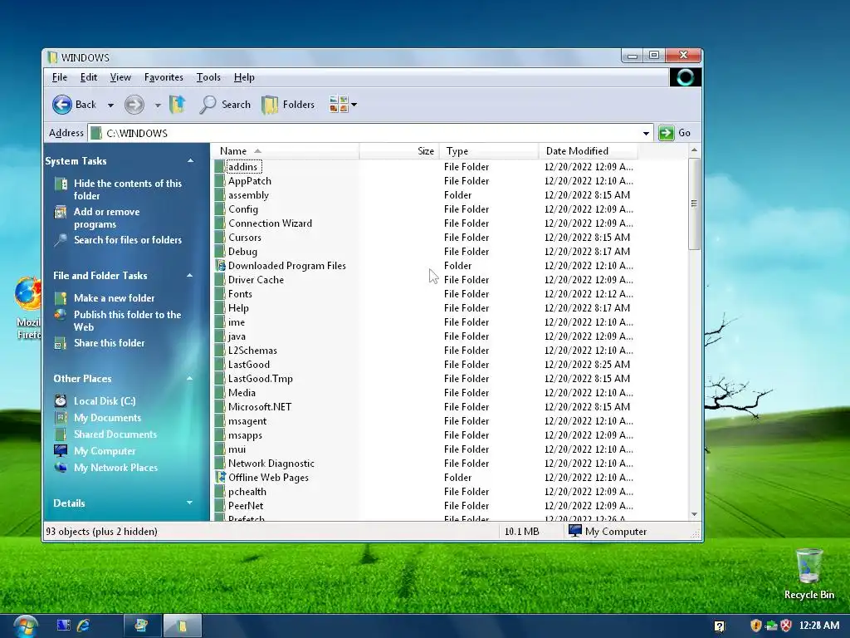
Task: Click the scrollbar down arrow
Action: tap(695, 513)
